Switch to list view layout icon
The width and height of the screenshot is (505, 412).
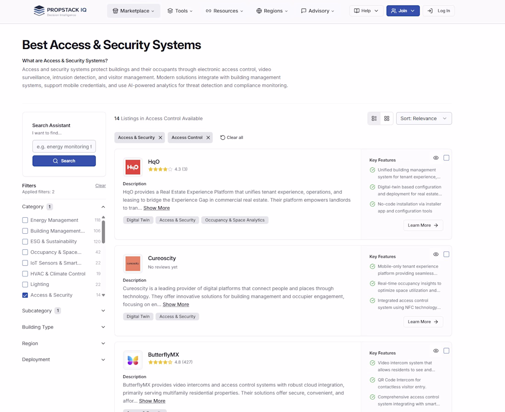tap(374, 118)
